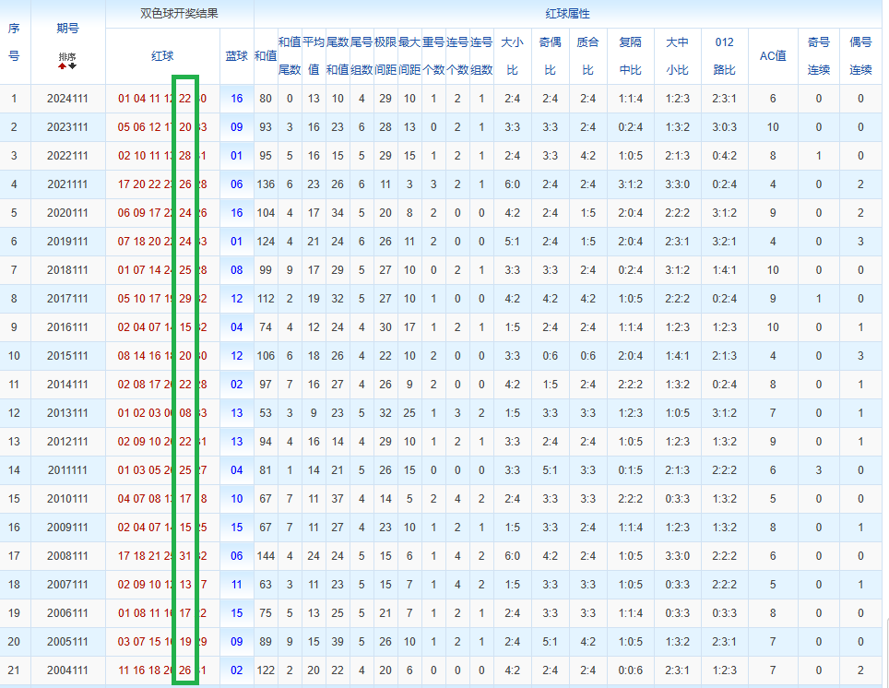The height and width of the screenshot is (688, 889).
Task: Click blue ball 16 in row 1
Action: [x=237, y=99]
